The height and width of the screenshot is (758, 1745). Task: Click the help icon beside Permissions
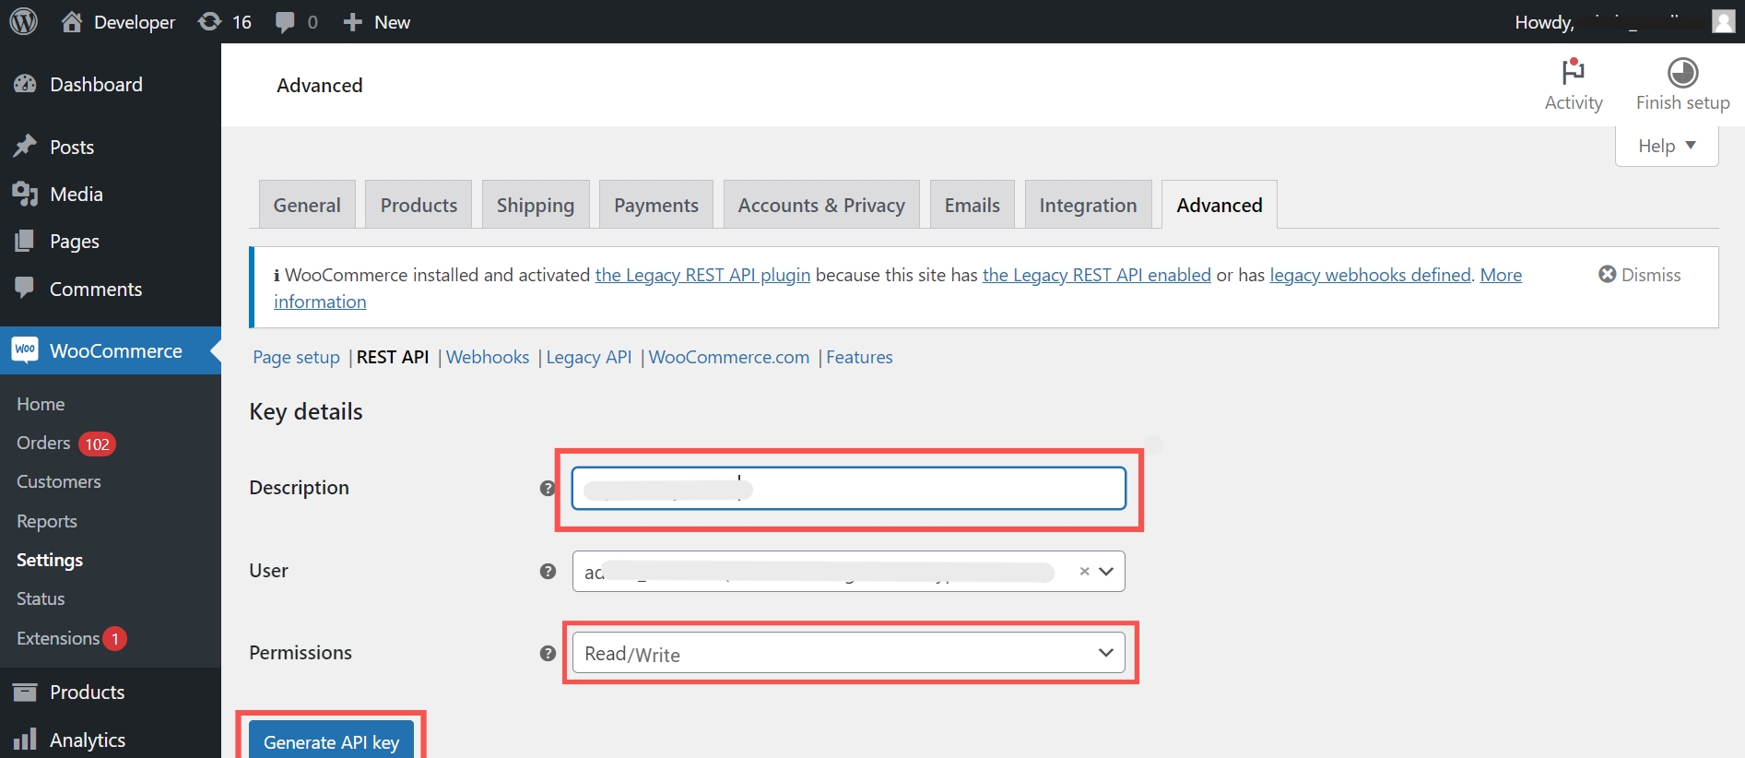548,653
